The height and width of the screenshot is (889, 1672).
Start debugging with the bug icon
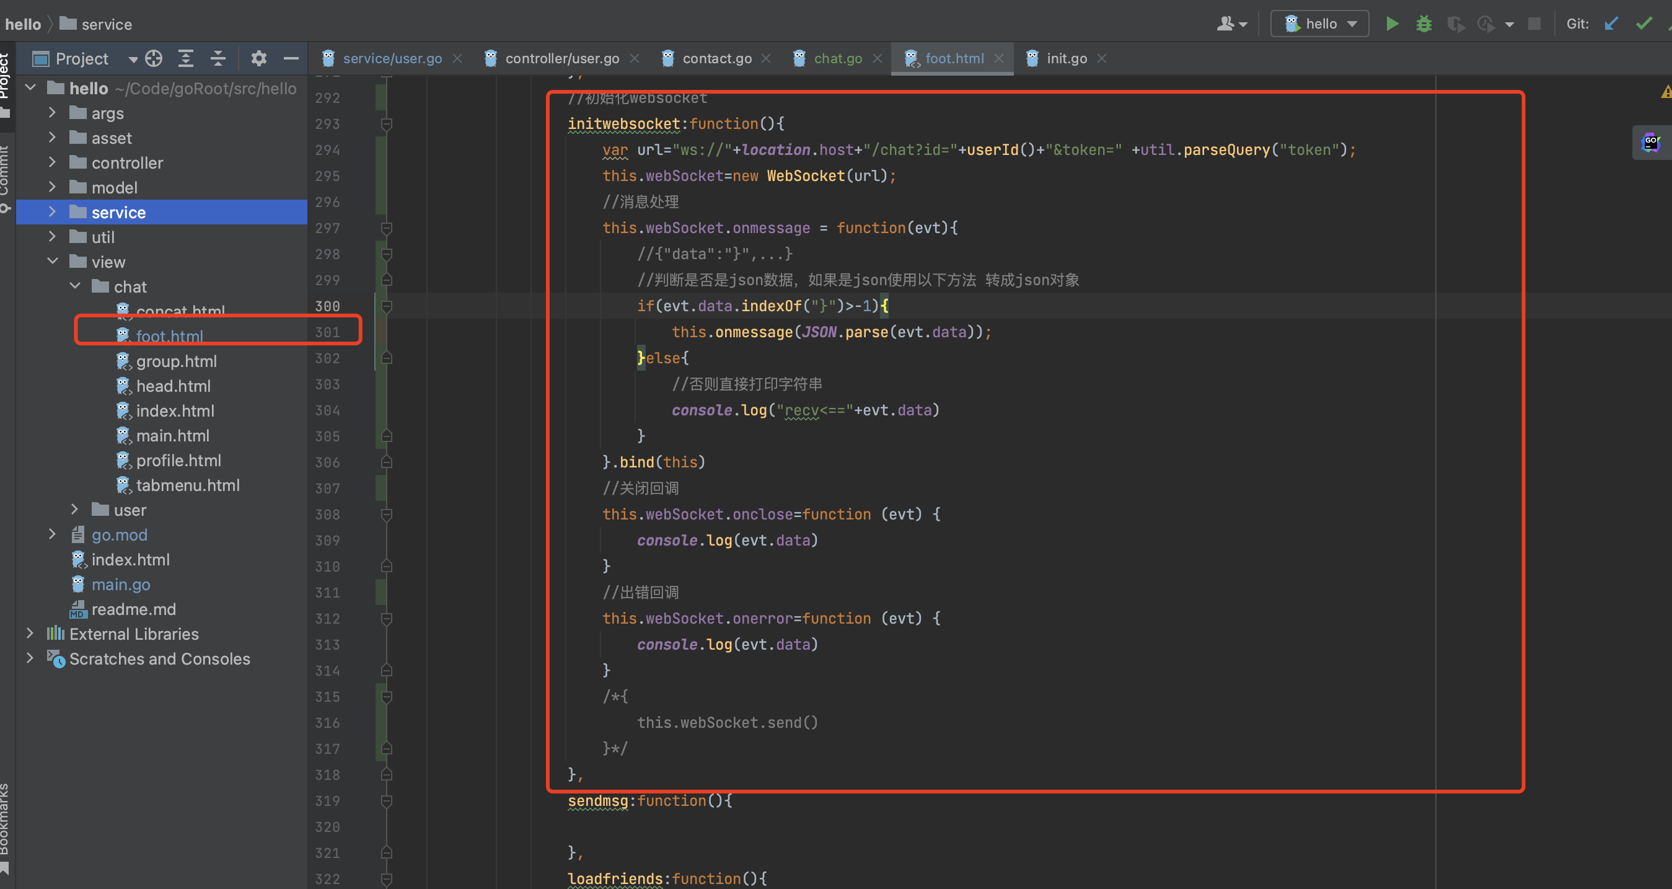[1423, 24]
